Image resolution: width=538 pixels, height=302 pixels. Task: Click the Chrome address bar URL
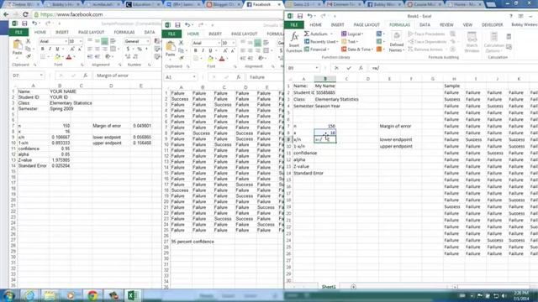tap(71, 15)
